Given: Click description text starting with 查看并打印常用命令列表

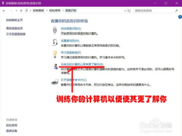Looking at the screenshot, I should click(x=106, y=85).
